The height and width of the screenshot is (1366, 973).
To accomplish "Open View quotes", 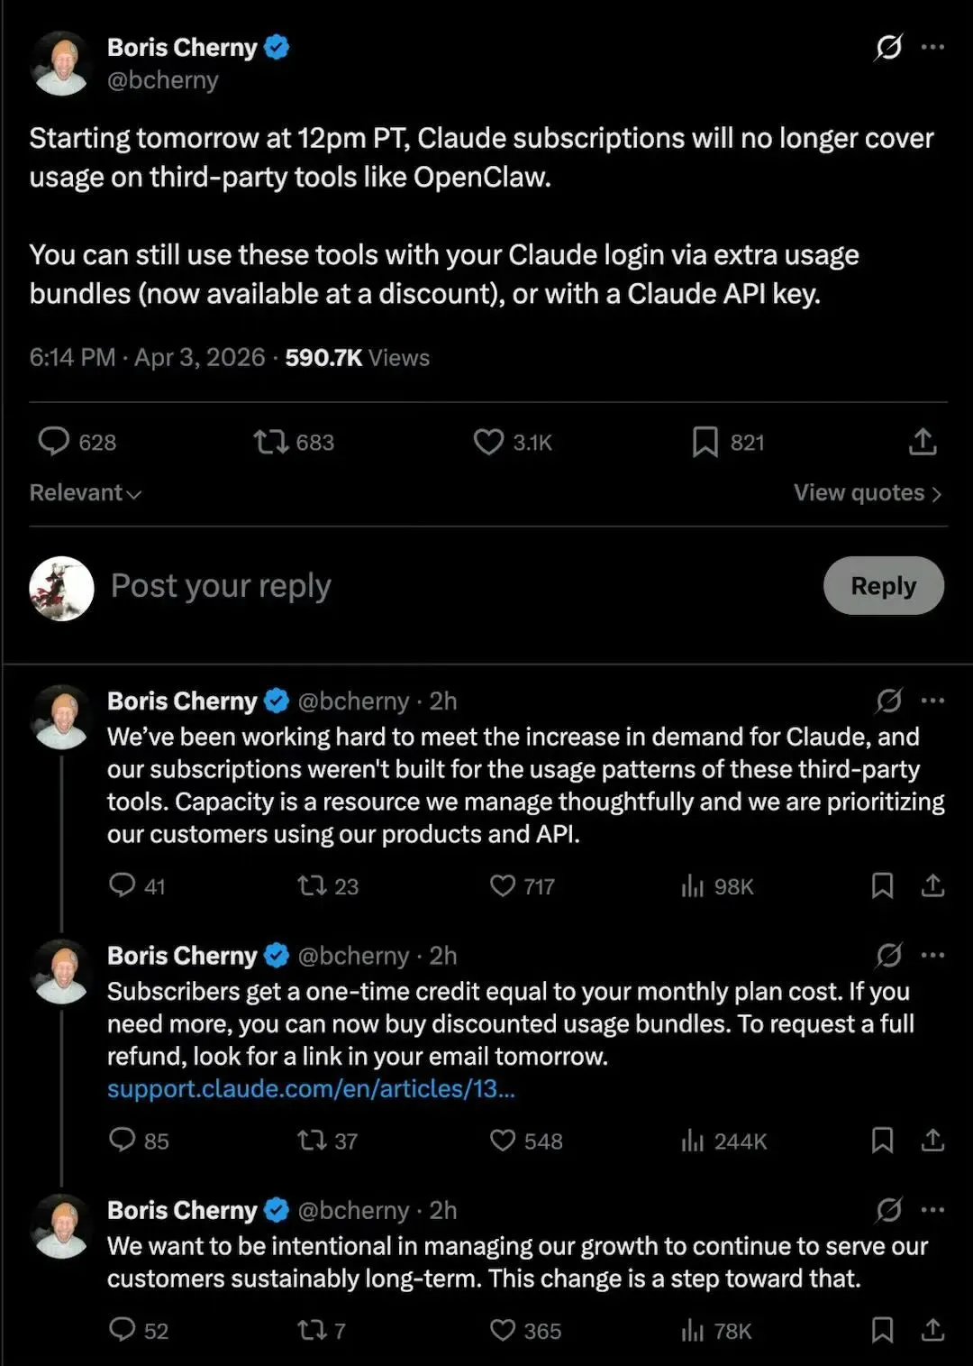I will click(x=867, y=493).
